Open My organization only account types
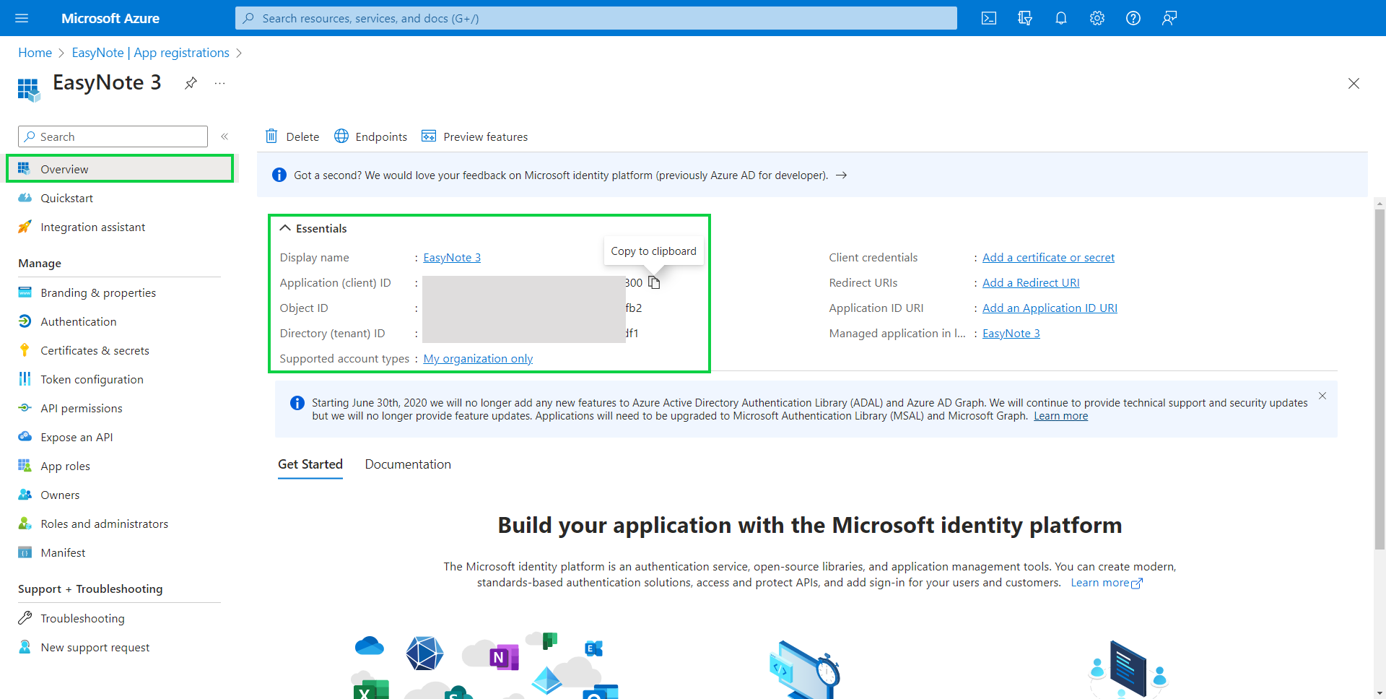Viewport: 1386px width, 699px height. (x=477, y=358)
